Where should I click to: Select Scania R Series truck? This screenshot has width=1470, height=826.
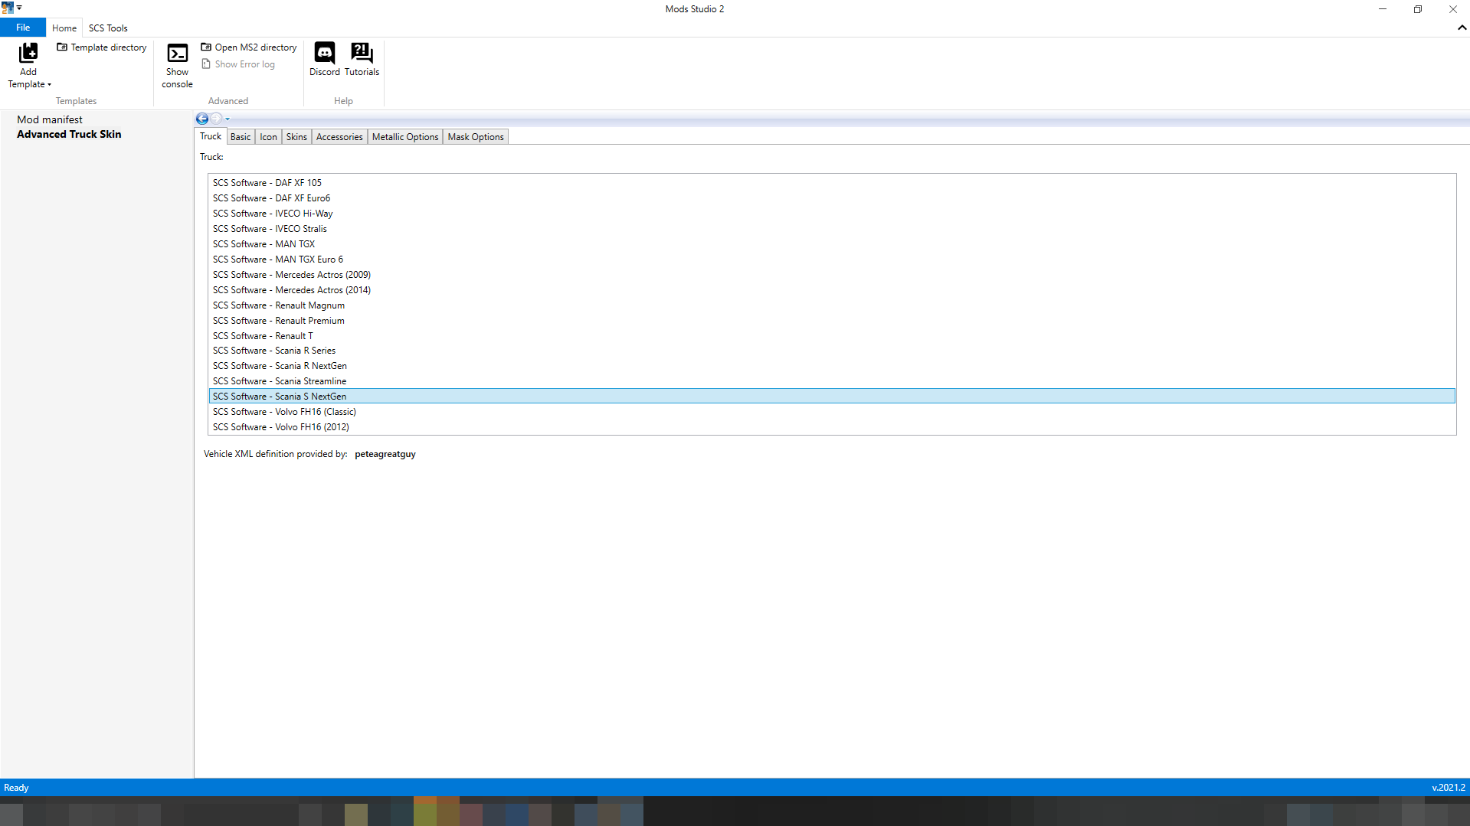point(832,351)
